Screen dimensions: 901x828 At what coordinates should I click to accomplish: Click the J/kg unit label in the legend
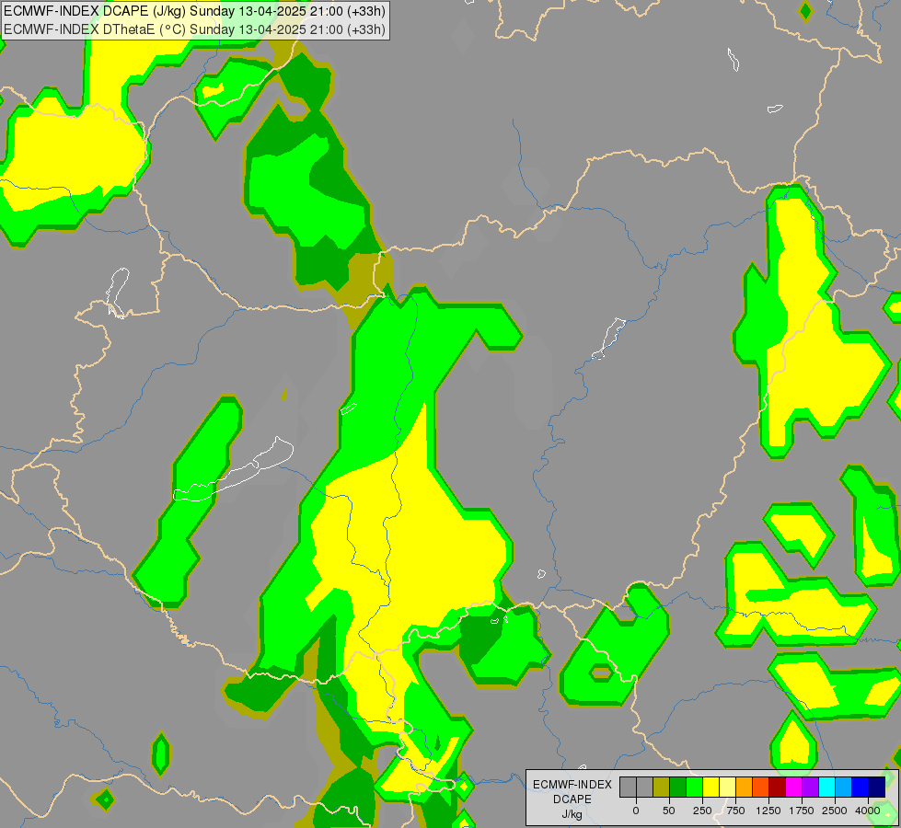pos(572,814)
